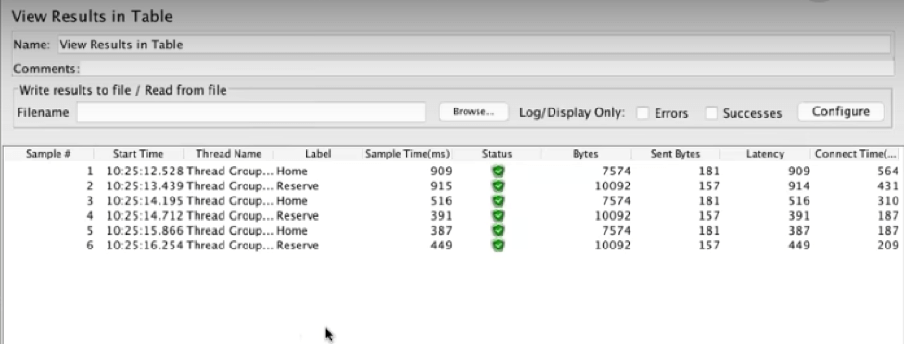
Task: Select the Connect Time column header
Action: point(856,154)
